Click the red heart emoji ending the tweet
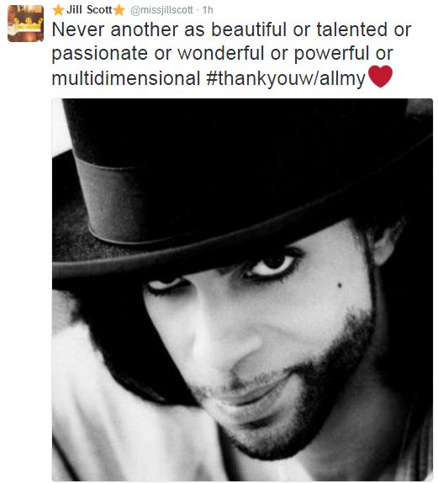Image resolution: width=438 pixels, height=483 pixels. 381,77
